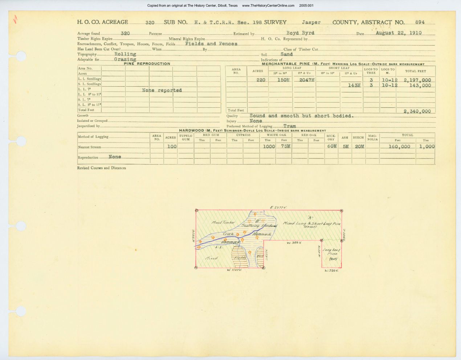
Task: Select total feet '143,000'
Action: click(x=420, y=86)
